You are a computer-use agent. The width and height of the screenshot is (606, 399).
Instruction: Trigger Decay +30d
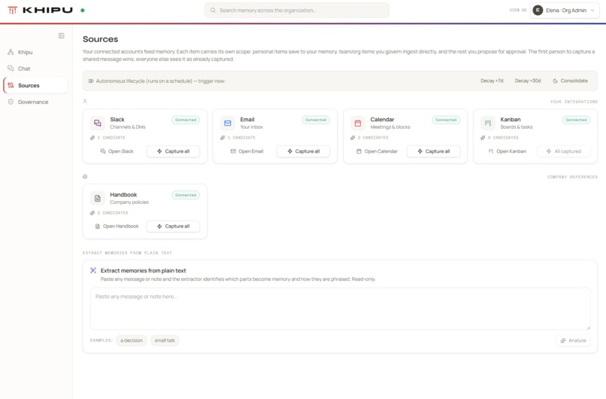[528, 81]
